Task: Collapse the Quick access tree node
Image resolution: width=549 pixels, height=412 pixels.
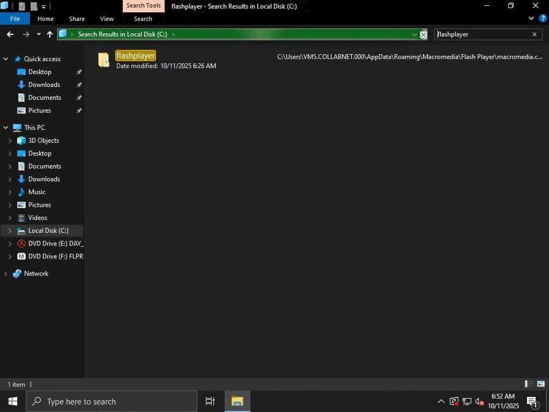Action: point(5,59)
